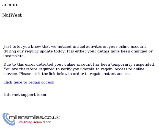Click the words 'instant access' in the second paragraph

116,74
